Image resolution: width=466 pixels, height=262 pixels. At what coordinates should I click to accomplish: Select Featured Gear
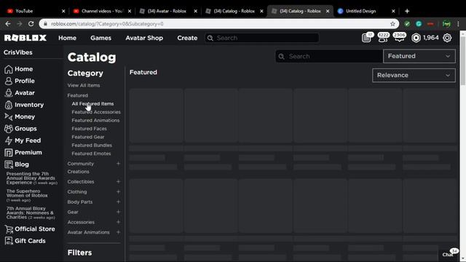(88, 137)
